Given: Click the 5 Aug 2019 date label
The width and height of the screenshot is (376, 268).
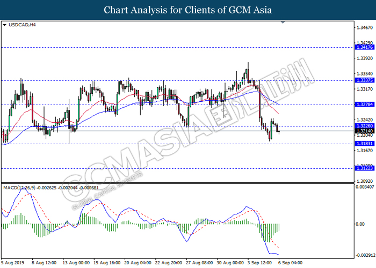Looking at the screenshot, I should [x=12, y=263].
